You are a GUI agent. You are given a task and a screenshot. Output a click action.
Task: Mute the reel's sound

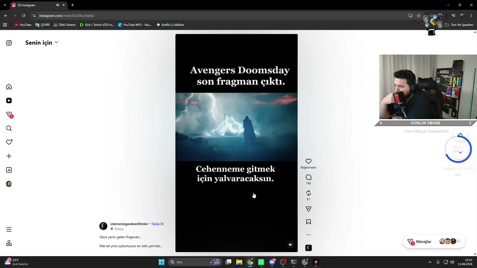click(x=290, y=245)
